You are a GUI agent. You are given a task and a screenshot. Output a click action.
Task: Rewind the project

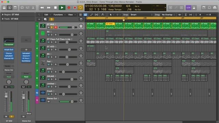42,8
